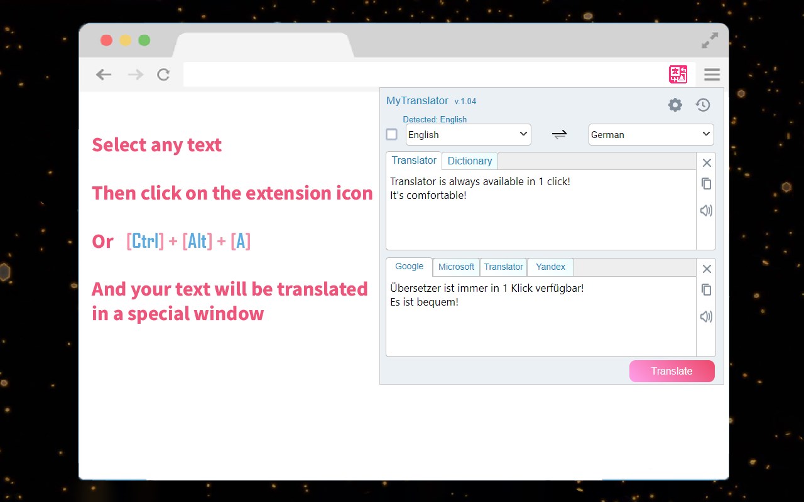Click in the translated text area
The height and width of the screenshot is (502, 804).
(x=541, y=316)
